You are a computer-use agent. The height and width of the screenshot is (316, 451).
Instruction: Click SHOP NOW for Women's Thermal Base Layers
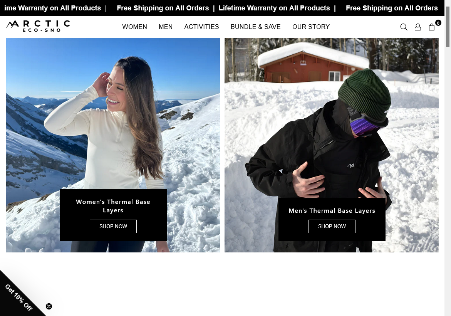click(113, 226)
